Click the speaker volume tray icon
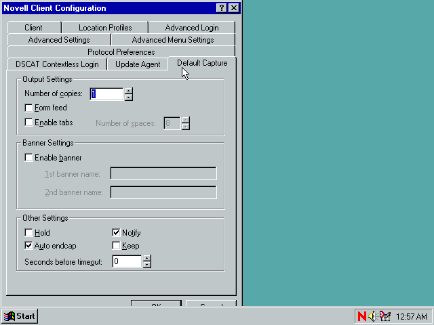 372,316
